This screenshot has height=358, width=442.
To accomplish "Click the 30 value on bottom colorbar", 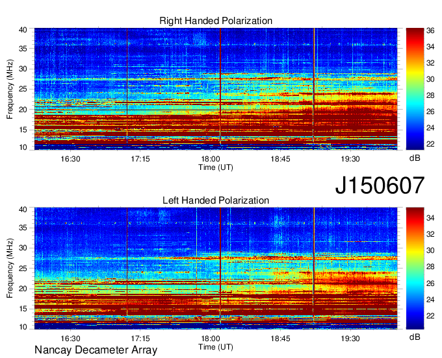I will click(x=430, y=250).
